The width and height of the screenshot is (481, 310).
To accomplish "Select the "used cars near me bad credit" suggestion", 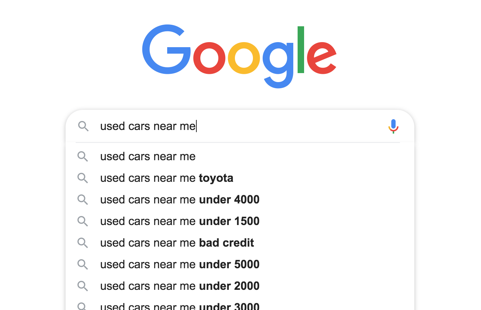I will (177, 243).
